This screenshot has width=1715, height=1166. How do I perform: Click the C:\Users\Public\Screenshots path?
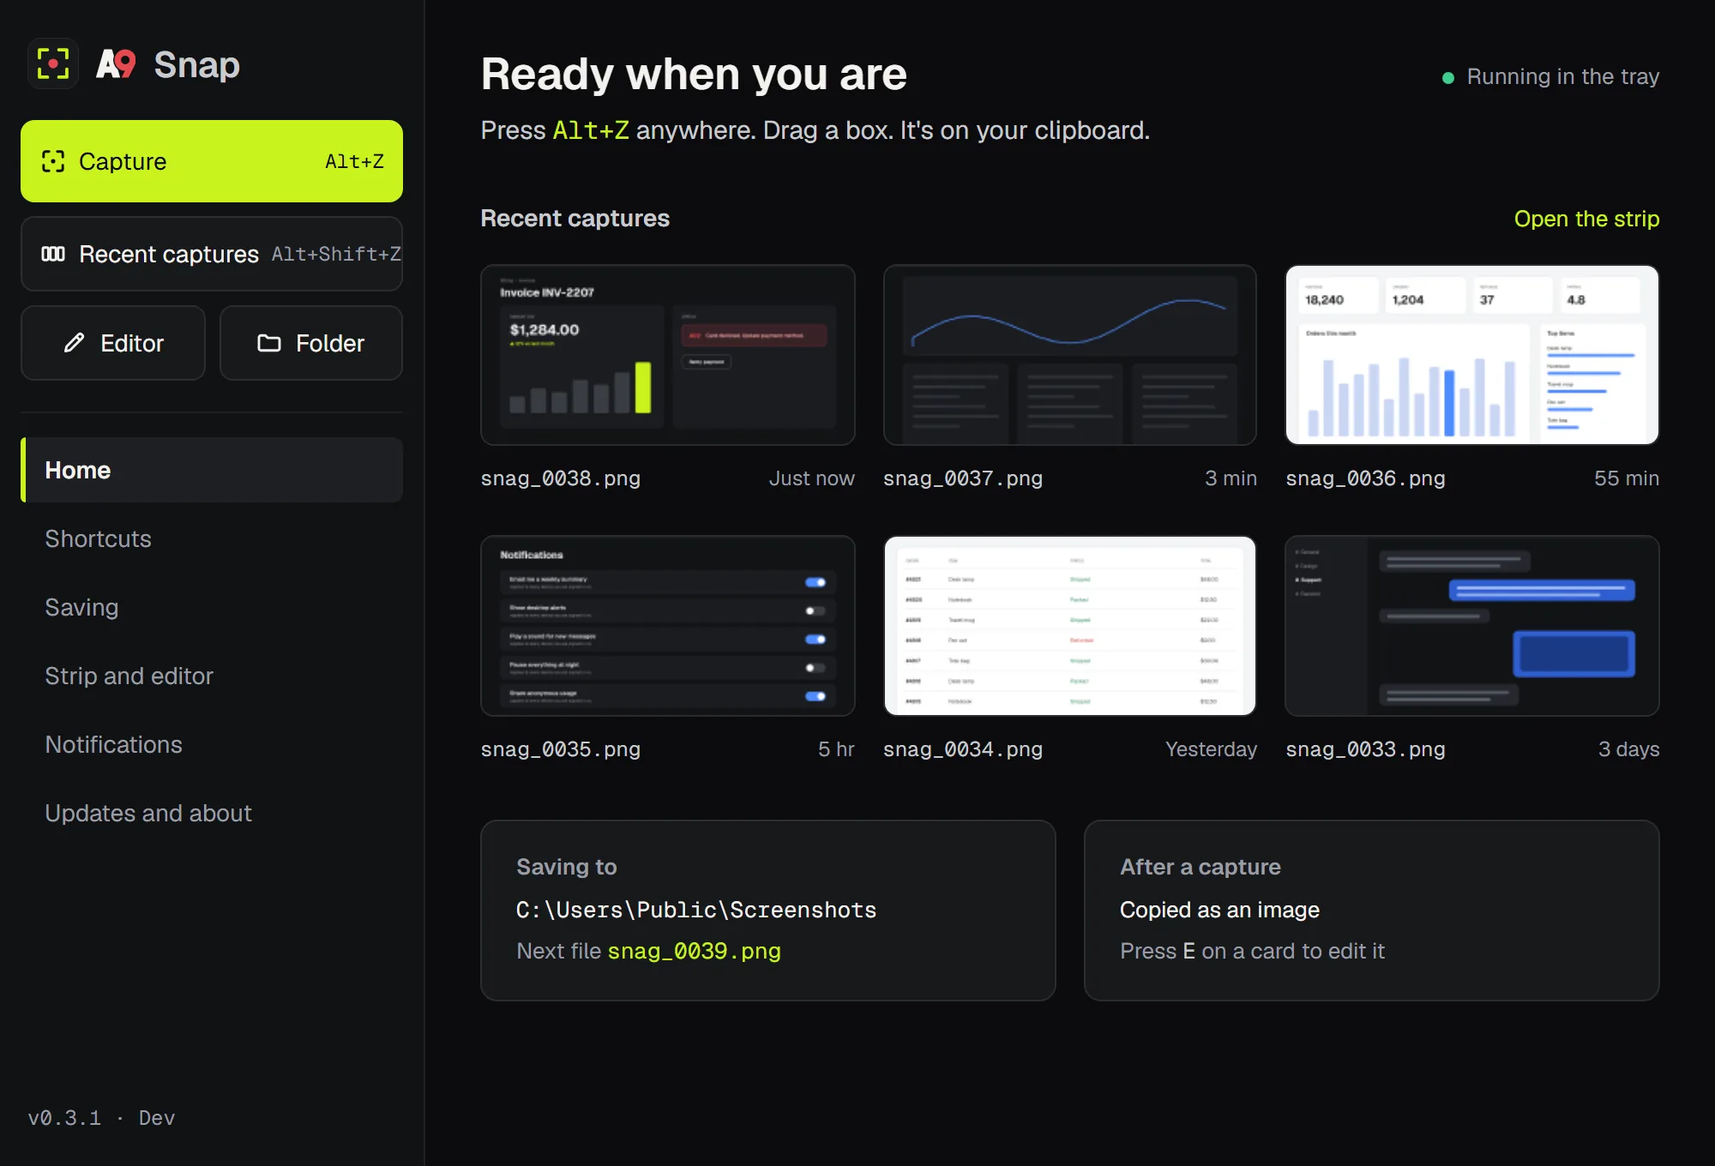(x=696, y=910)
